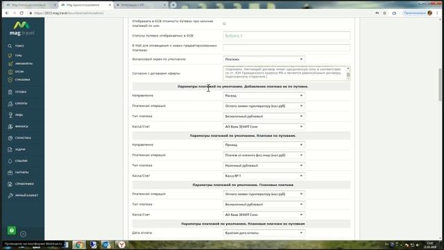Open the Клиенты sidebar section

18,103
